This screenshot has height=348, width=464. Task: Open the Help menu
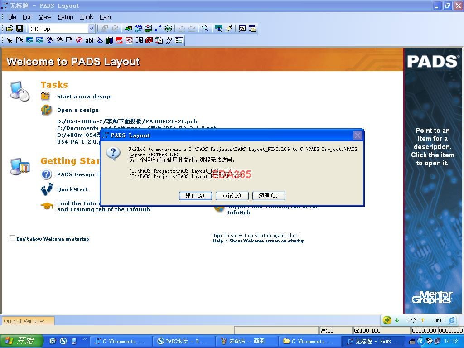pos(105,17)
